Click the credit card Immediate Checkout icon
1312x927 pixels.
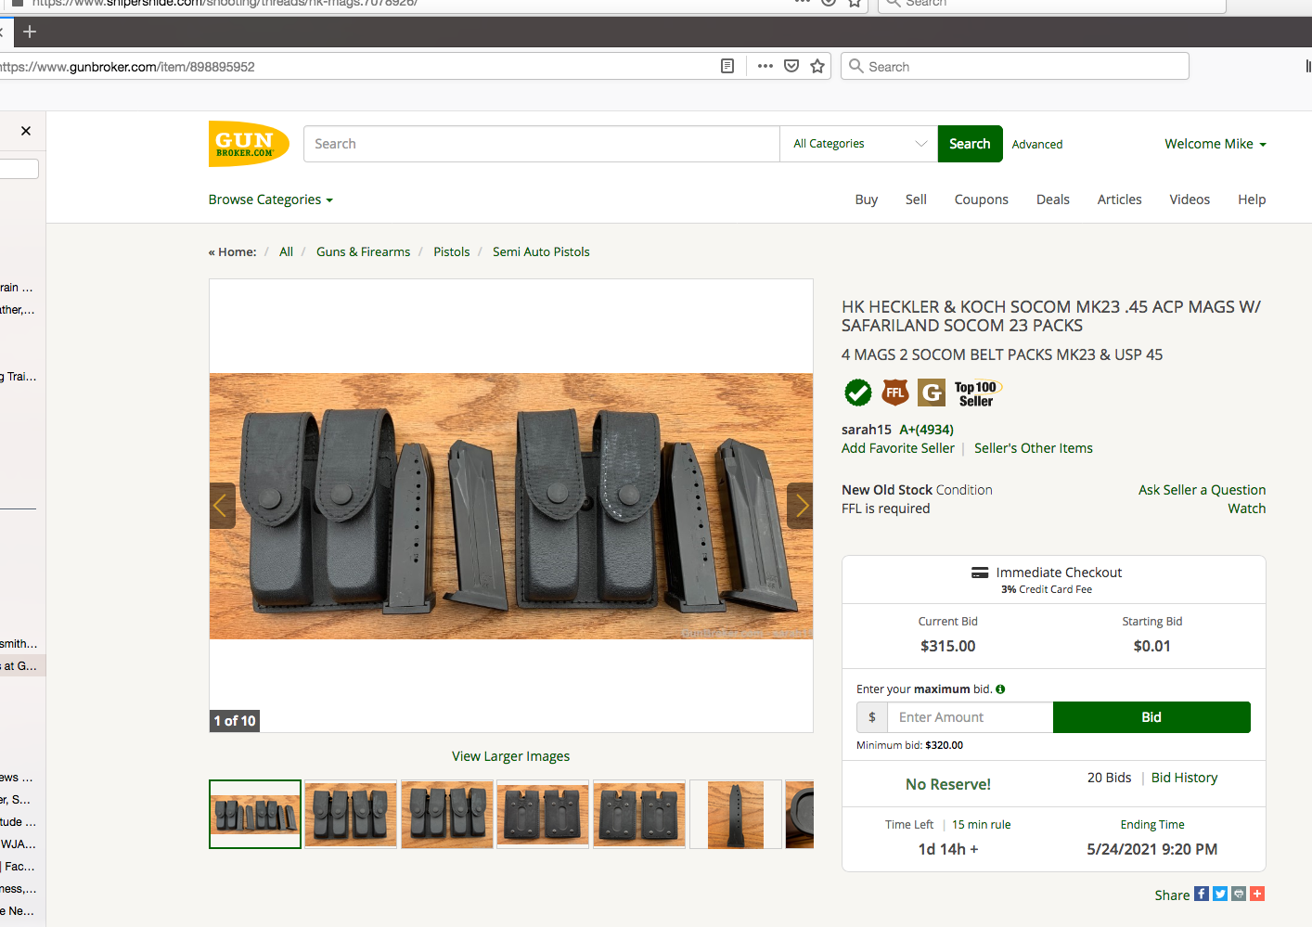[x=980, y=573]
